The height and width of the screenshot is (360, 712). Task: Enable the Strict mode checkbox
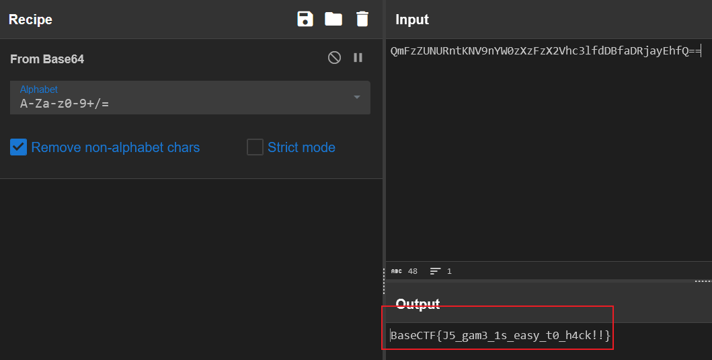(255, 147)
